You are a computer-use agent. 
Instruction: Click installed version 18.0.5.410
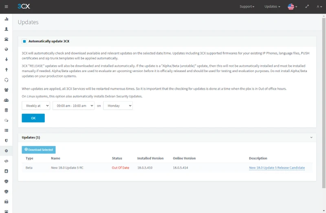coord(145,168)
